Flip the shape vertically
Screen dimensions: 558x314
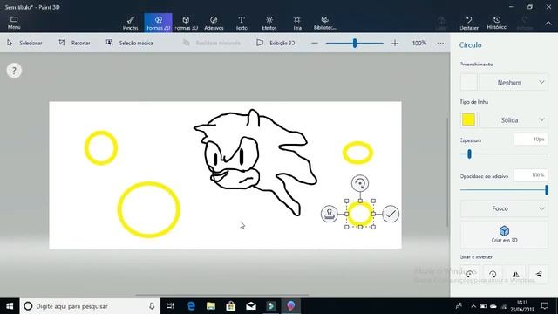(539, 274)
